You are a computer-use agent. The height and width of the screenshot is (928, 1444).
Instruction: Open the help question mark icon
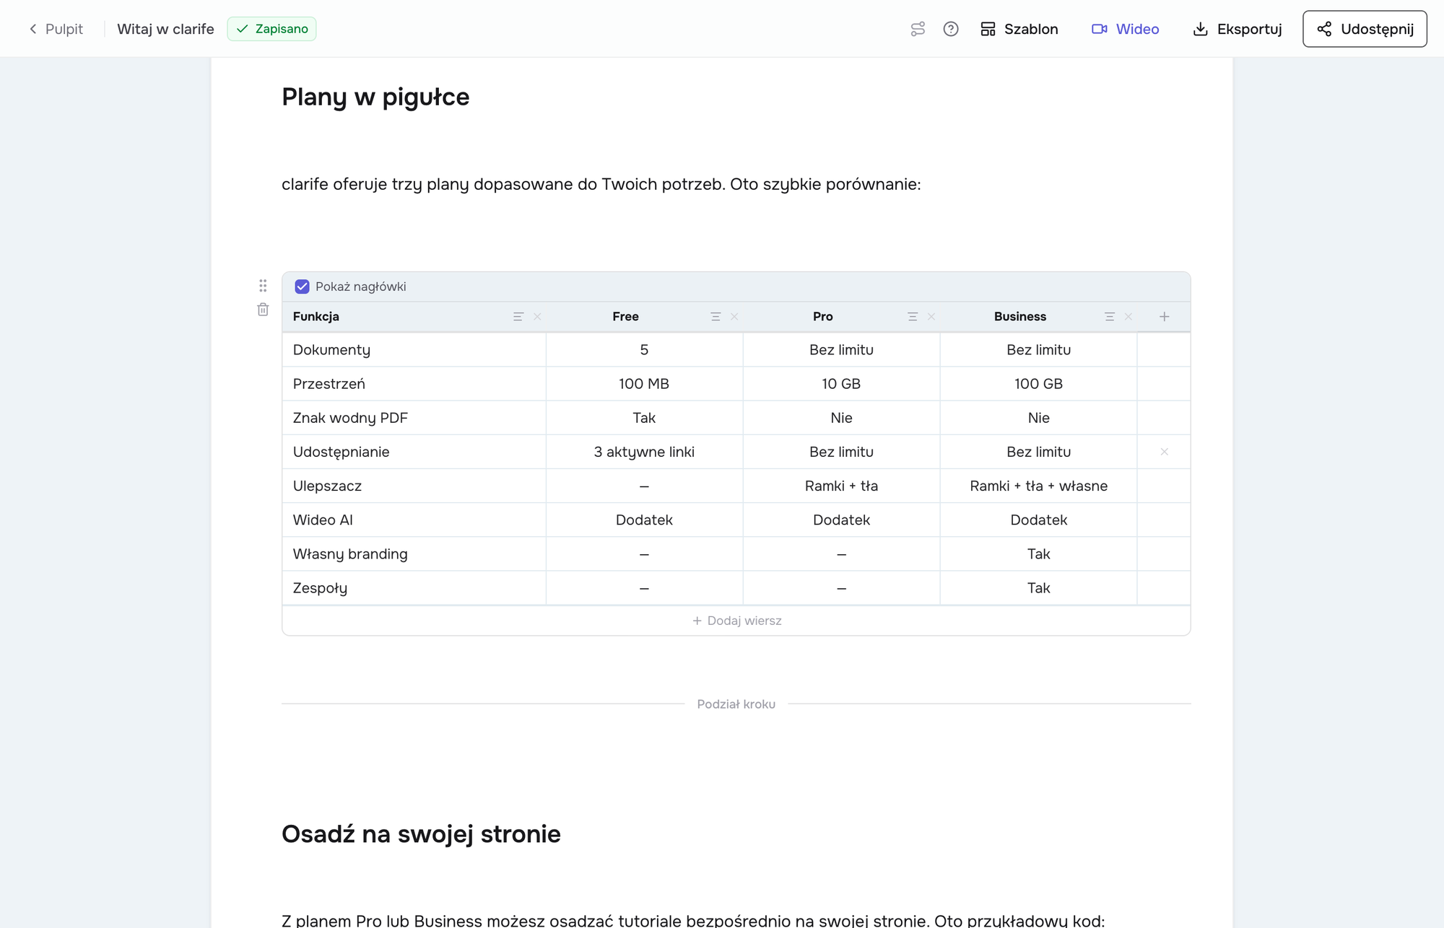point(951,29)
